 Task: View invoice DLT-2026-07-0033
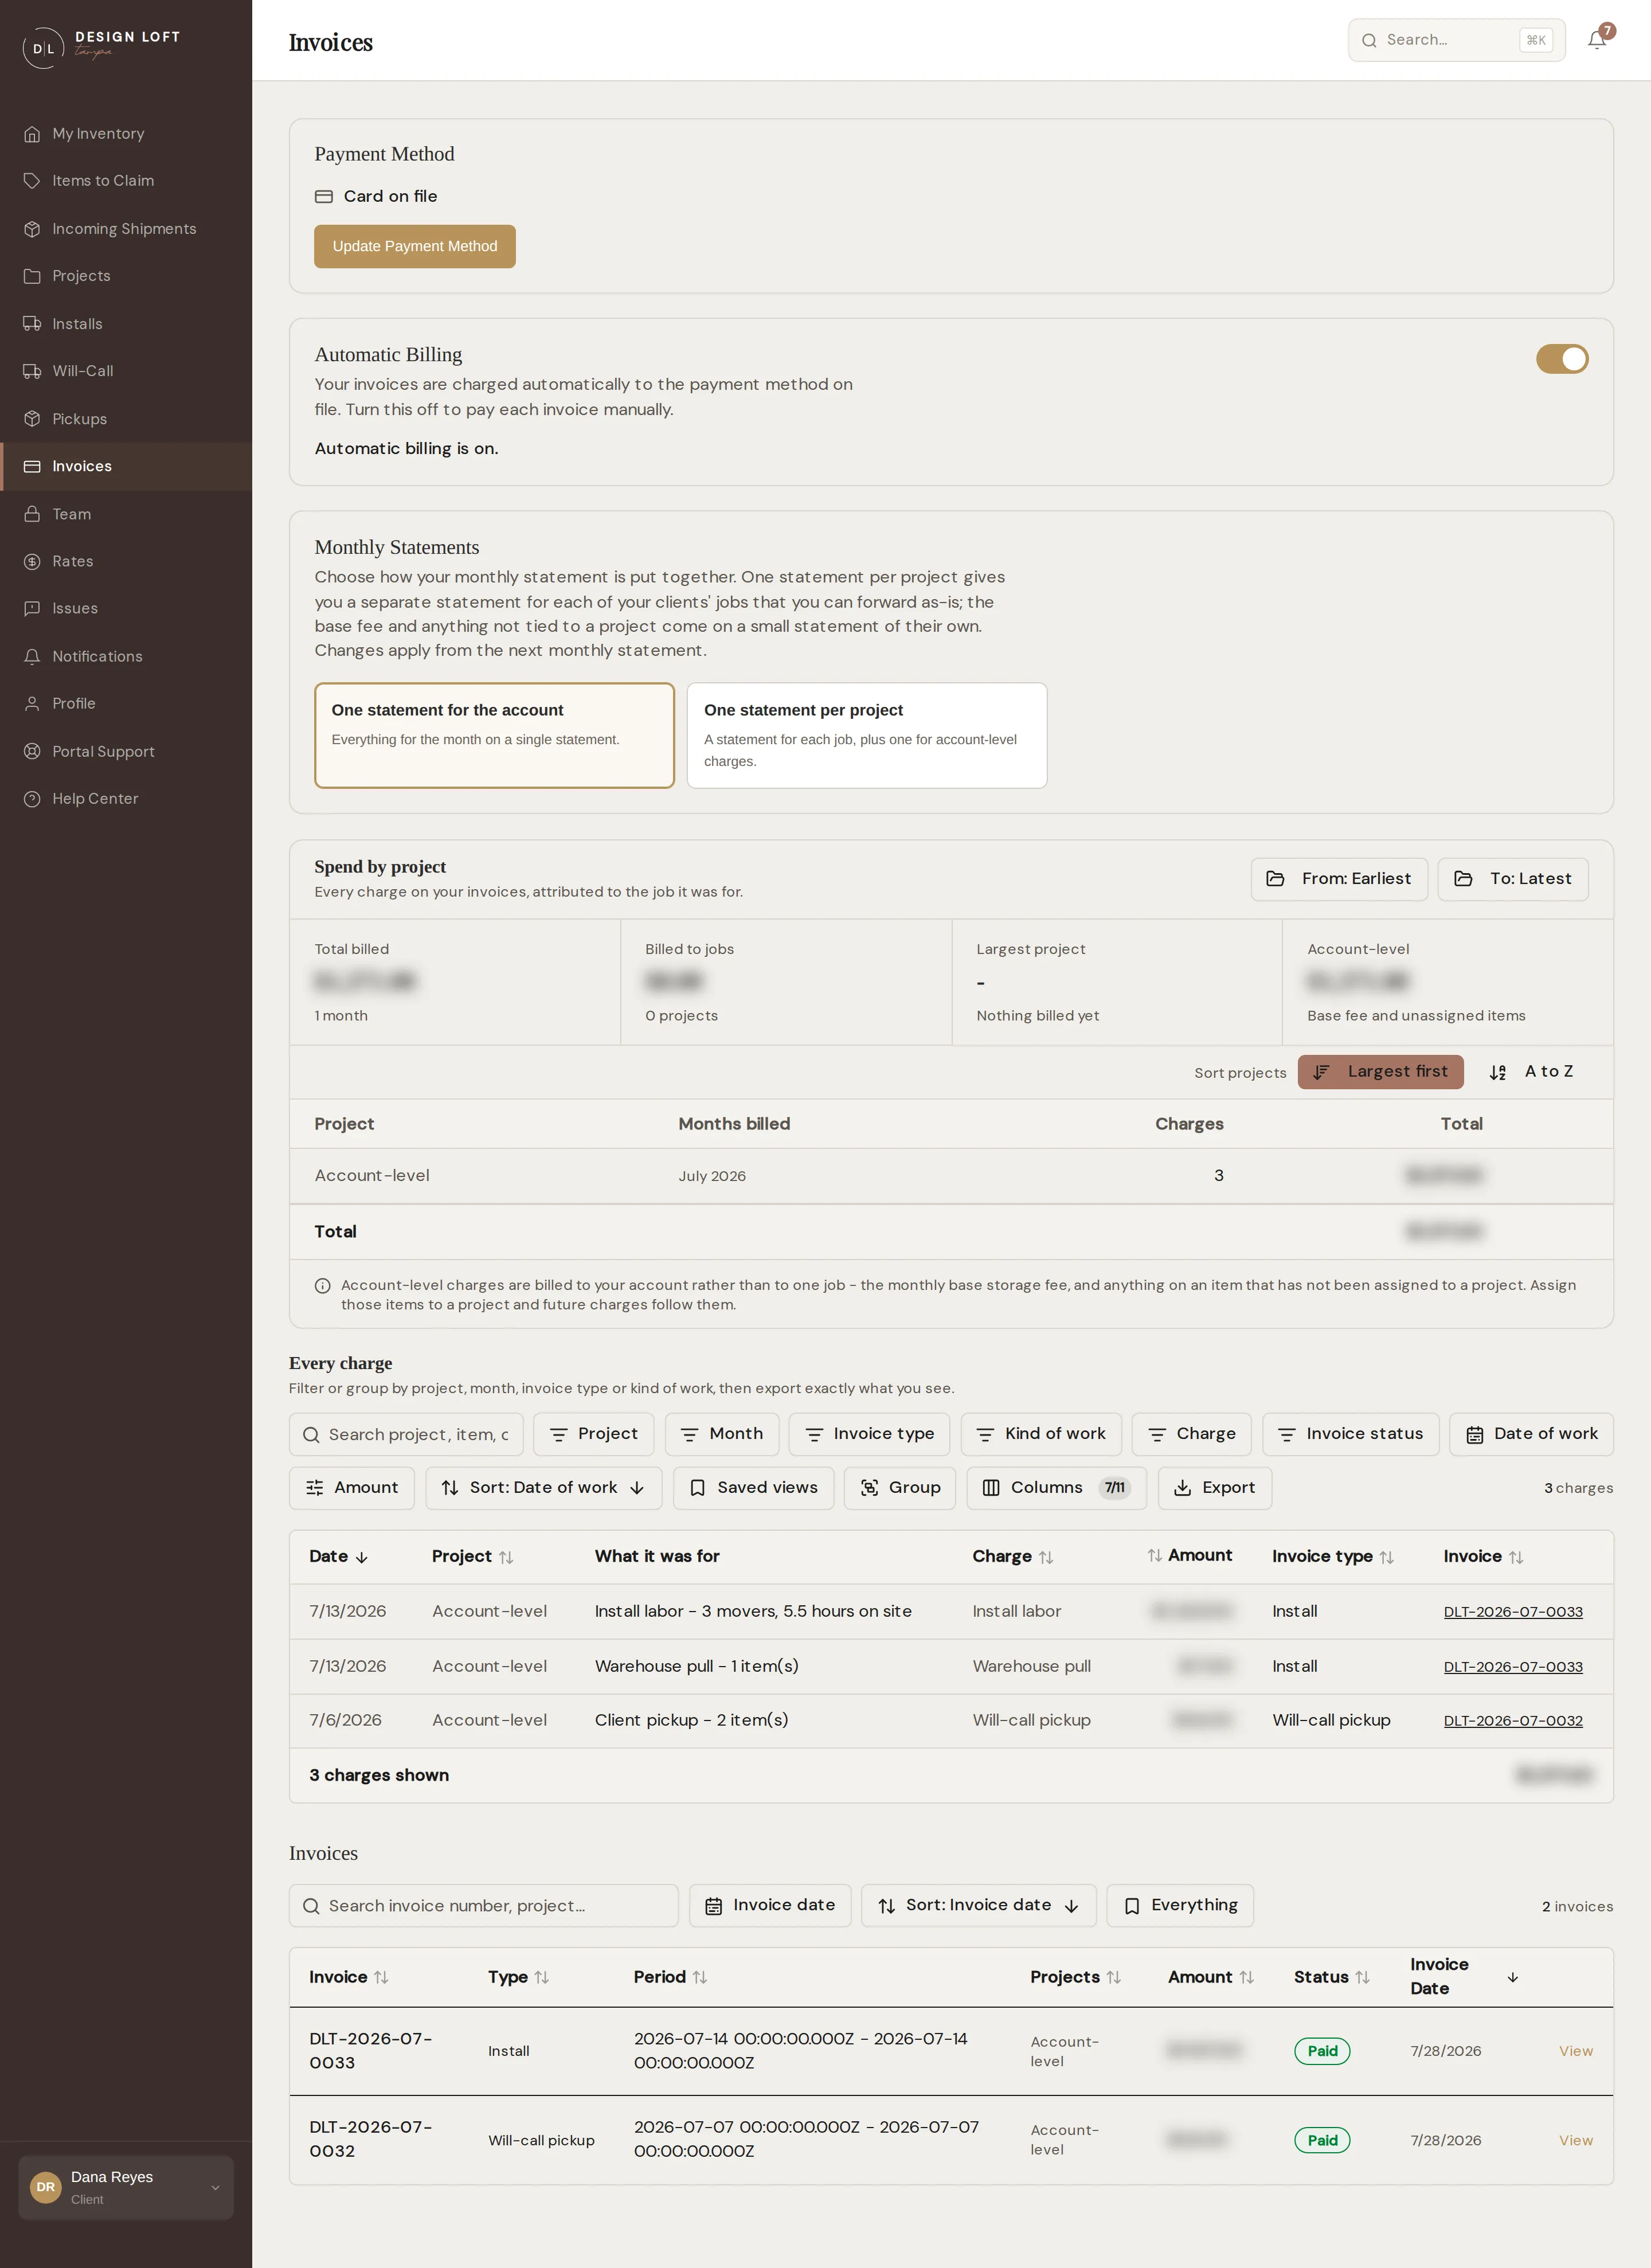coord(1575,2051)
